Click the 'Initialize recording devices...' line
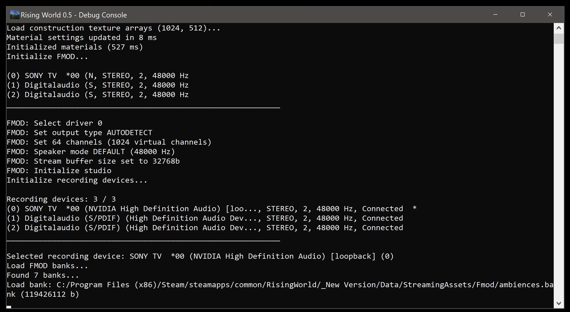 [77, 180]
